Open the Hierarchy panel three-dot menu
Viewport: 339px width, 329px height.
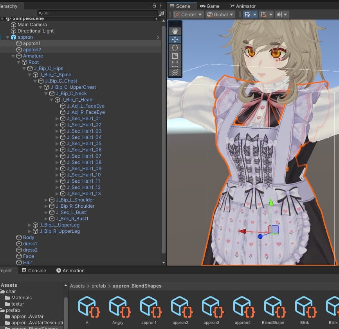161,5
